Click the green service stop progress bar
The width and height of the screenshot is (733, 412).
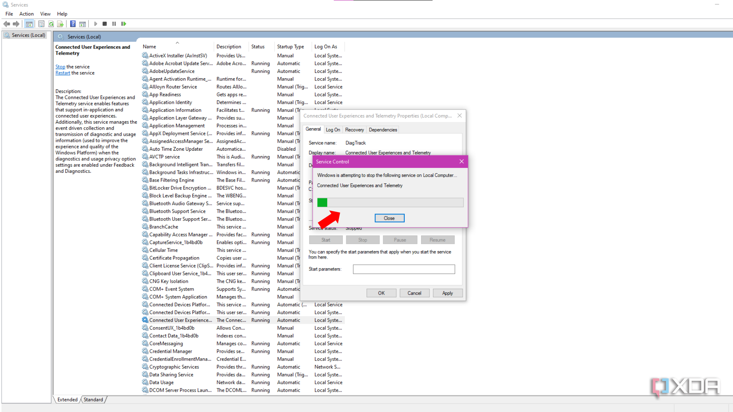point(322,202)
